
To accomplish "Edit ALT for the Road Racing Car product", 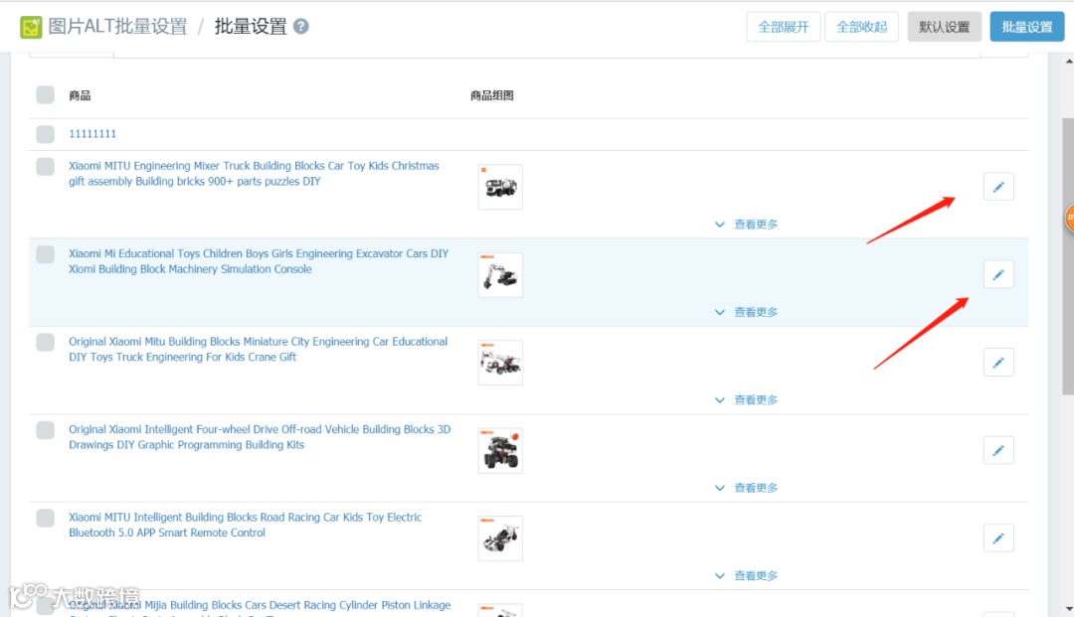I will pyautogui.click(x=998, y=539).
